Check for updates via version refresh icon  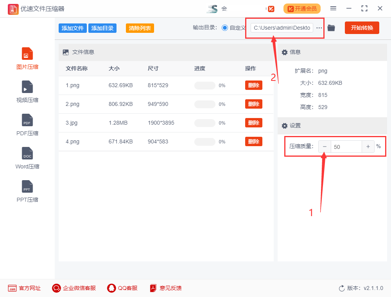pyautogui.click(x=342, y=288)
